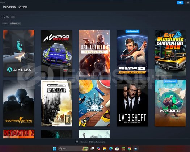Select the Dying Light game cover

pyautogui.click(x=56, y=103)
